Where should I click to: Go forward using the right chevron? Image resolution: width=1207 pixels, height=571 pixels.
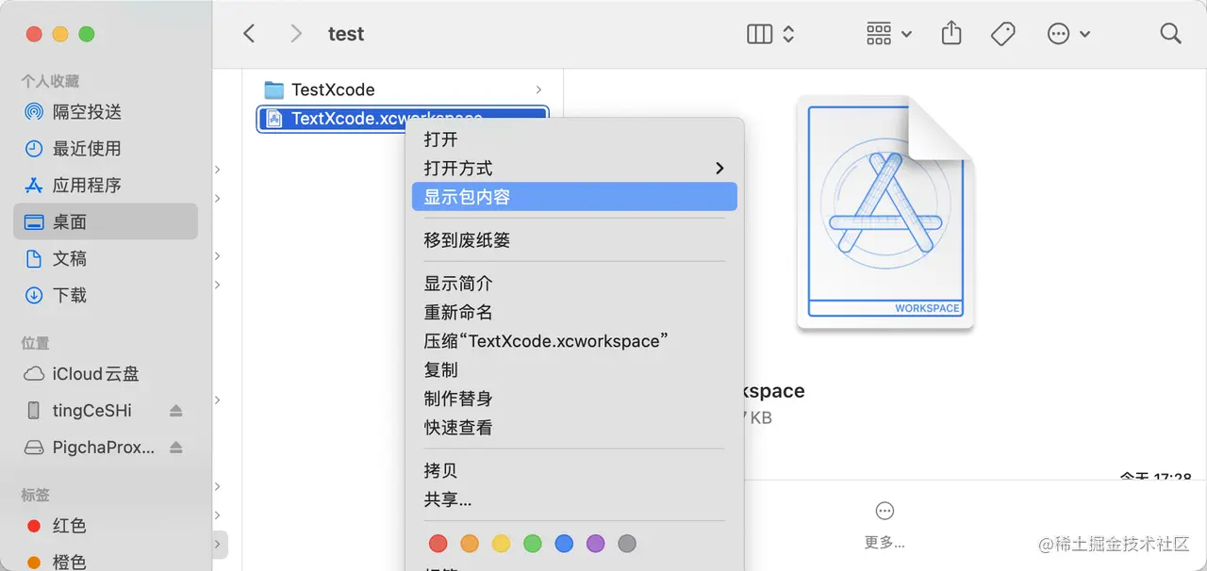296,34
